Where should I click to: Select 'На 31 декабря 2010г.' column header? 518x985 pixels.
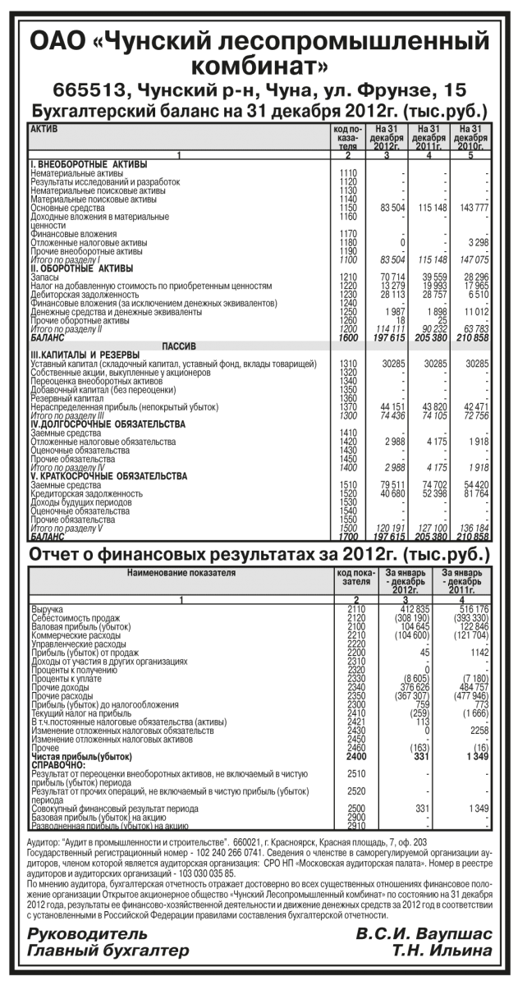click(x=471, y=136)
